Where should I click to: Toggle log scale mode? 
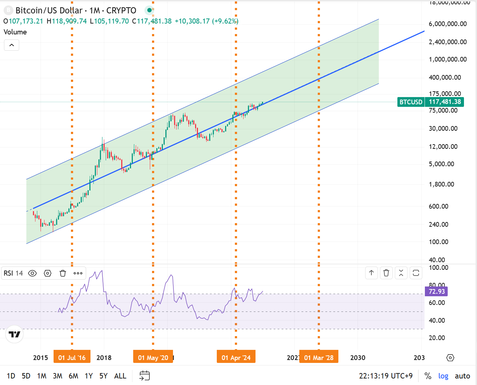(x=443, y=376)
